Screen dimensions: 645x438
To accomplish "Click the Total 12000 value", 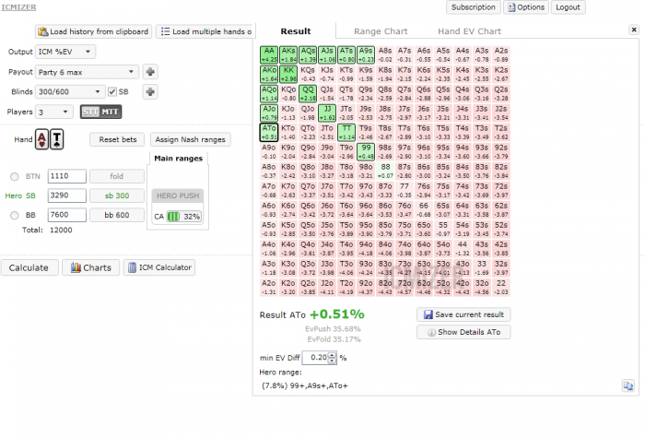I will pyautogui.click(x=61, y=231).
